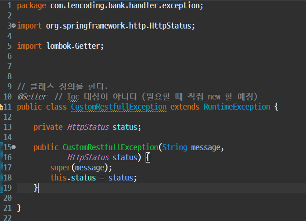This screenshot has height=221, width=306.
Task: Click message parameter on line 15
Action: [x=206, y=147]
